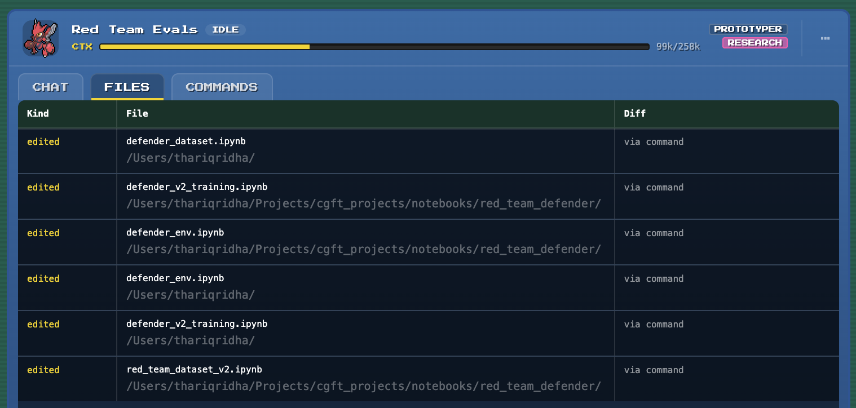Viewport: 856px width, 408px height.
Task: Click via command for red_team_dataset_v2.ipynb
Action: click(x=654, y=370)
